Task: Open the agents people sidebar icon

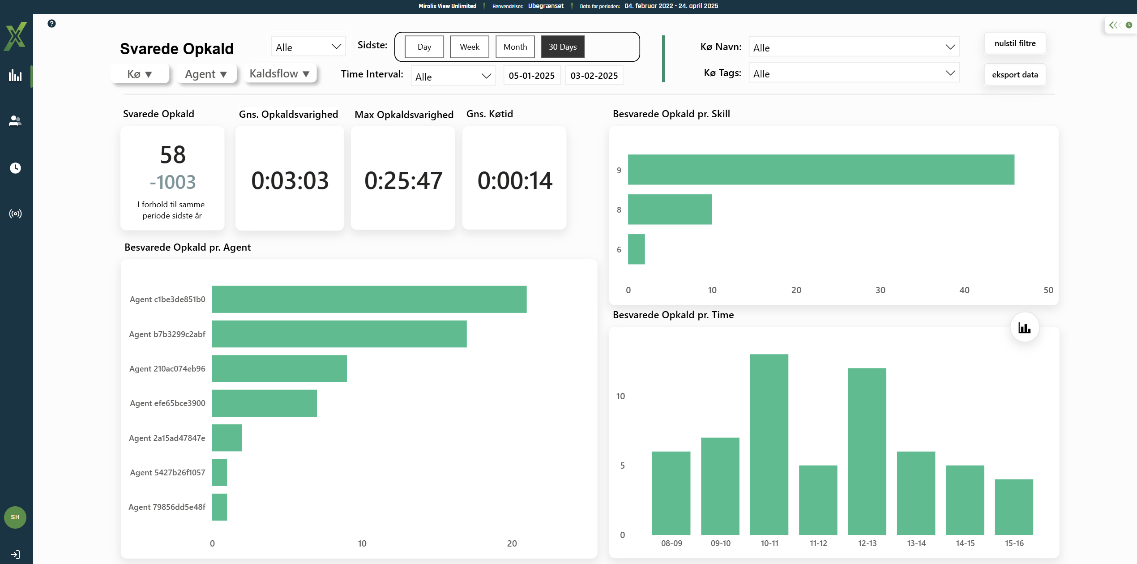Action: point(15,121)
